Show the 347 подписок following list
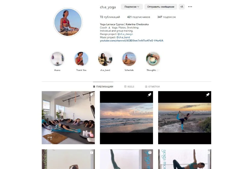 [167, 17]
